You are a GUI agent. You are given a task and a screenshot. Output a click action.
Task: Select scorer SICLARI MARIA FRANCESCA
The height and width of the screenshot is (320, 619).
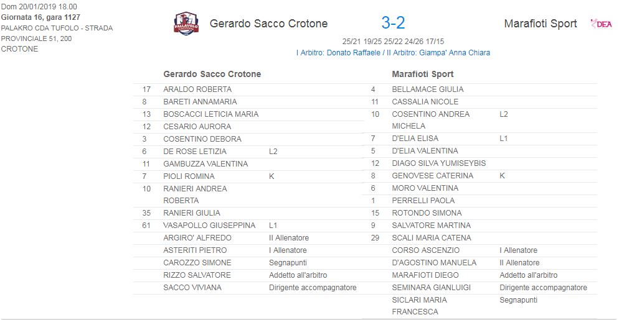pos(418,305)
